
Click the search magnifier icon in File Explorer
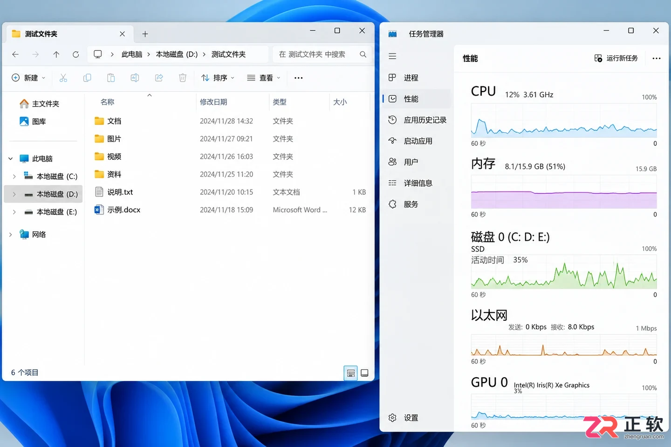[x=363, y=54]
